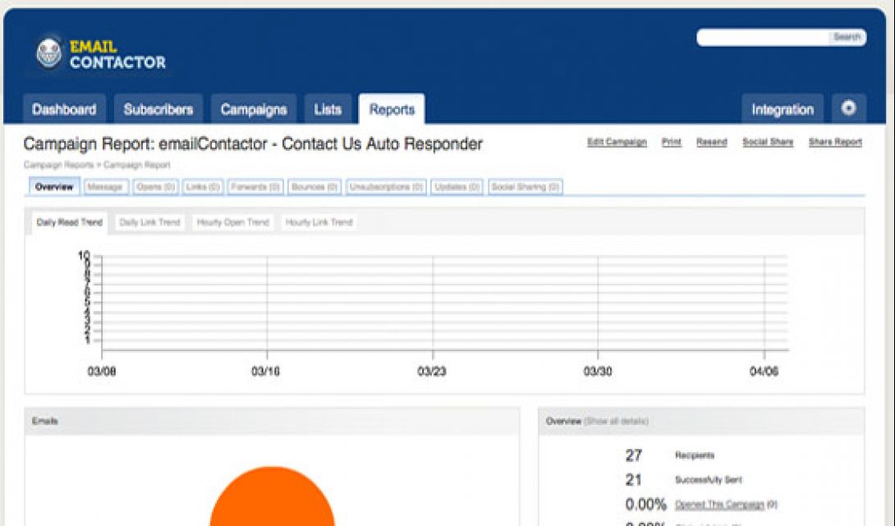This screenshot has height=526, width=895.
Task: Open the Message sub-tab
Action: [105, 186]
